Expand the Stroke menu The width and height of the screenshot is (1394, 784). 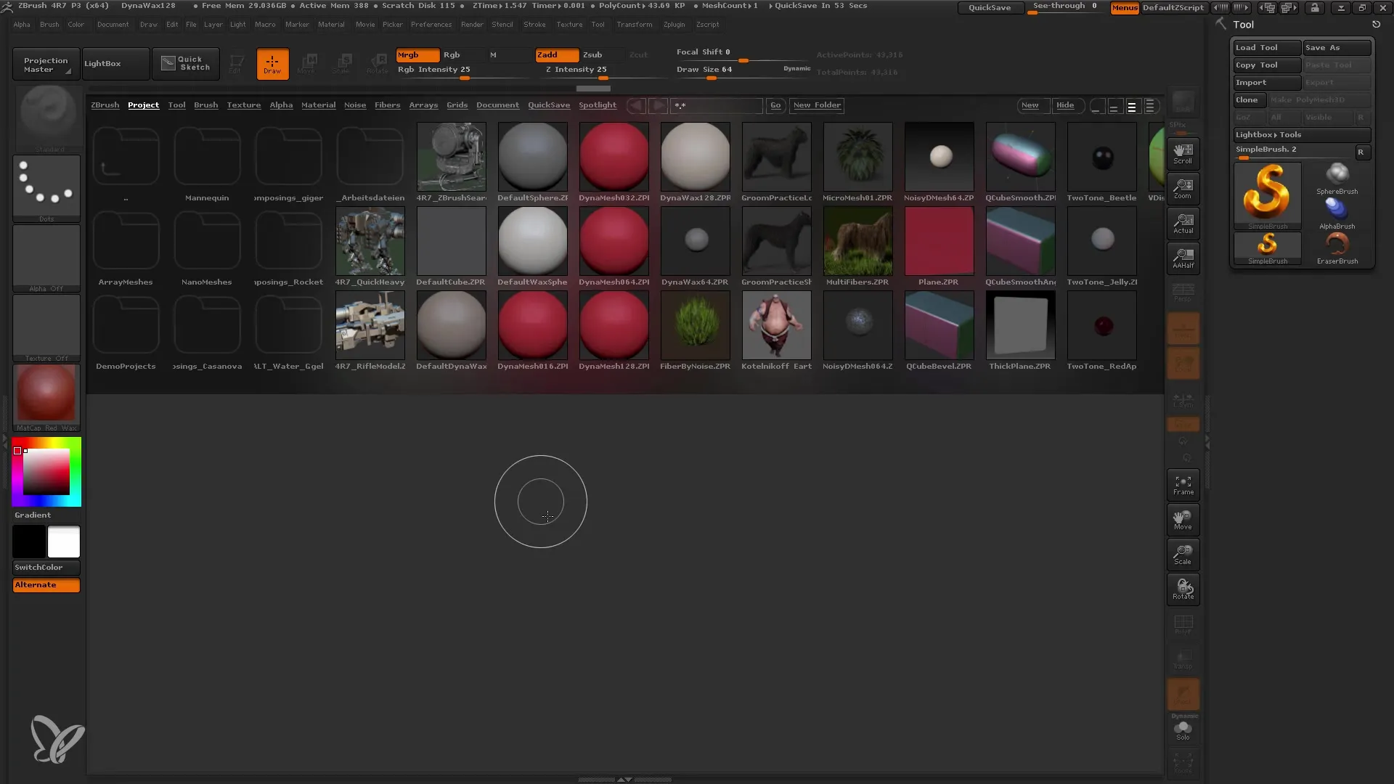[x=534, y=24]
